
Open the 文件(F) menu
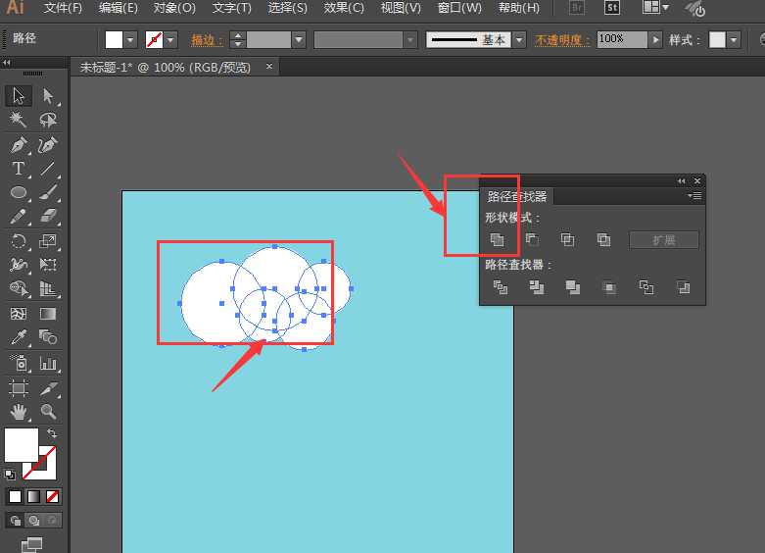click(x=63, y=8)
